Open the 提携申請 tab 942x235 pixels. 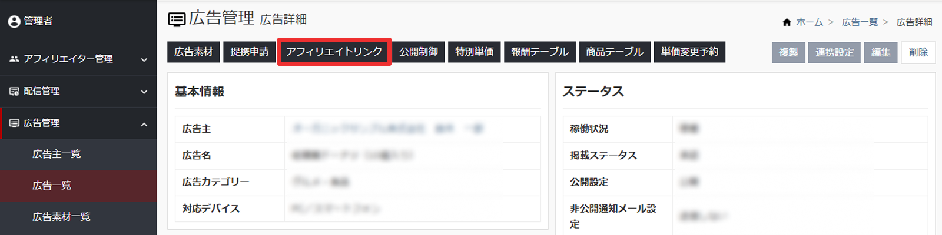[x=250, y=52]
